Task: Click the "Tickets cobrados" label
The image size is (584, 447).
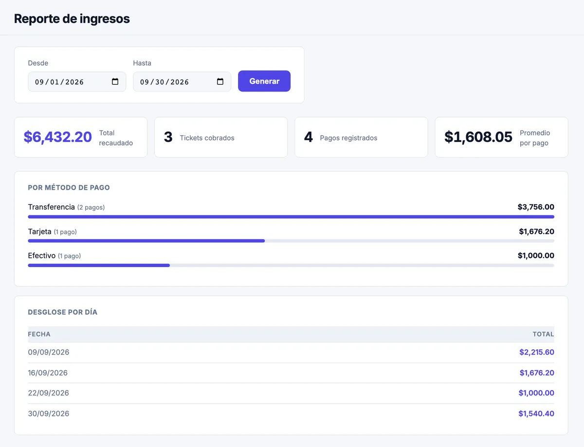Action: click(207, 138)
